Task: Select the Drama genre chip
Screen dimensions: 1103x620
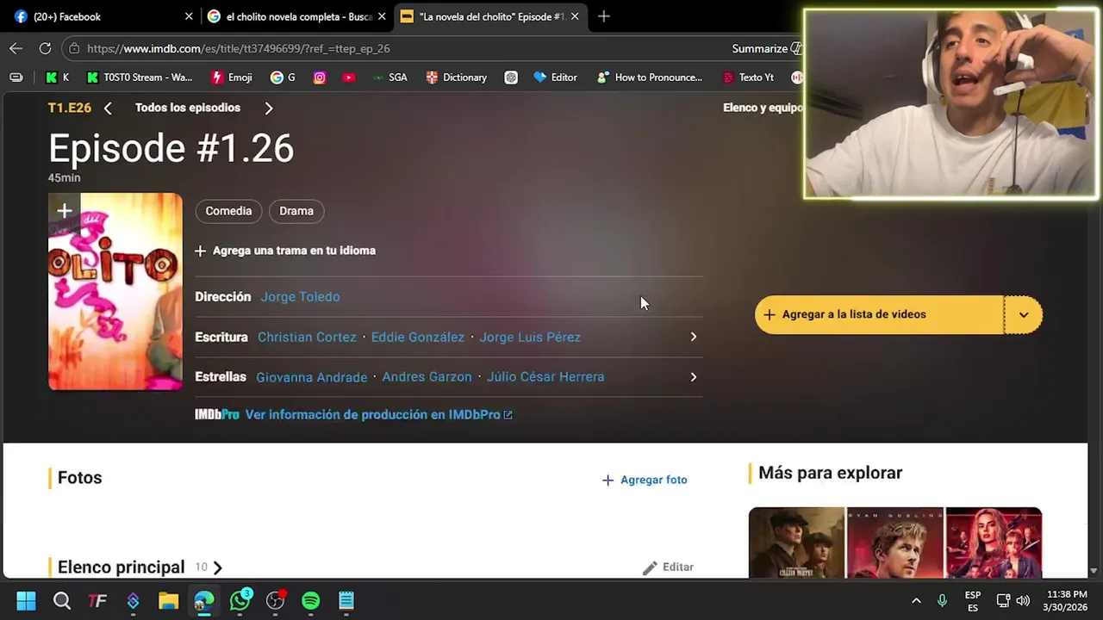Action: [296, 211]
